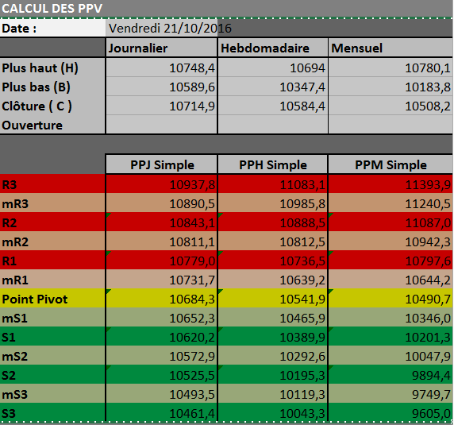Screen dimensions: 454x425
Task: Select mS2 monthly value 10047,9
Action: click(x=391, y=356)
